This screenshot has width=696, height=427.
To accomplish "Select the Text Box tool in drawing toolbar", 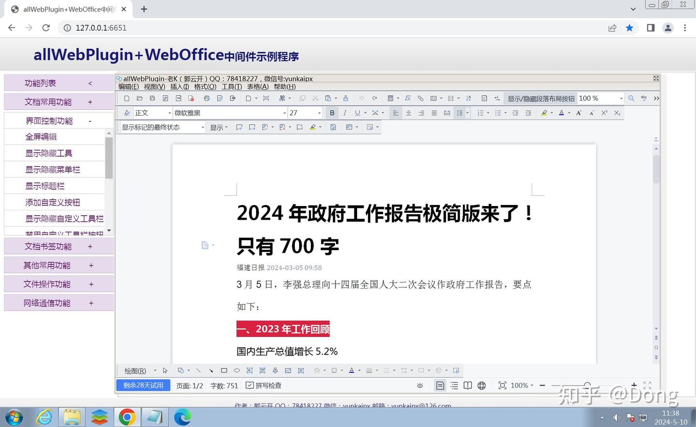I will [249, 370].
